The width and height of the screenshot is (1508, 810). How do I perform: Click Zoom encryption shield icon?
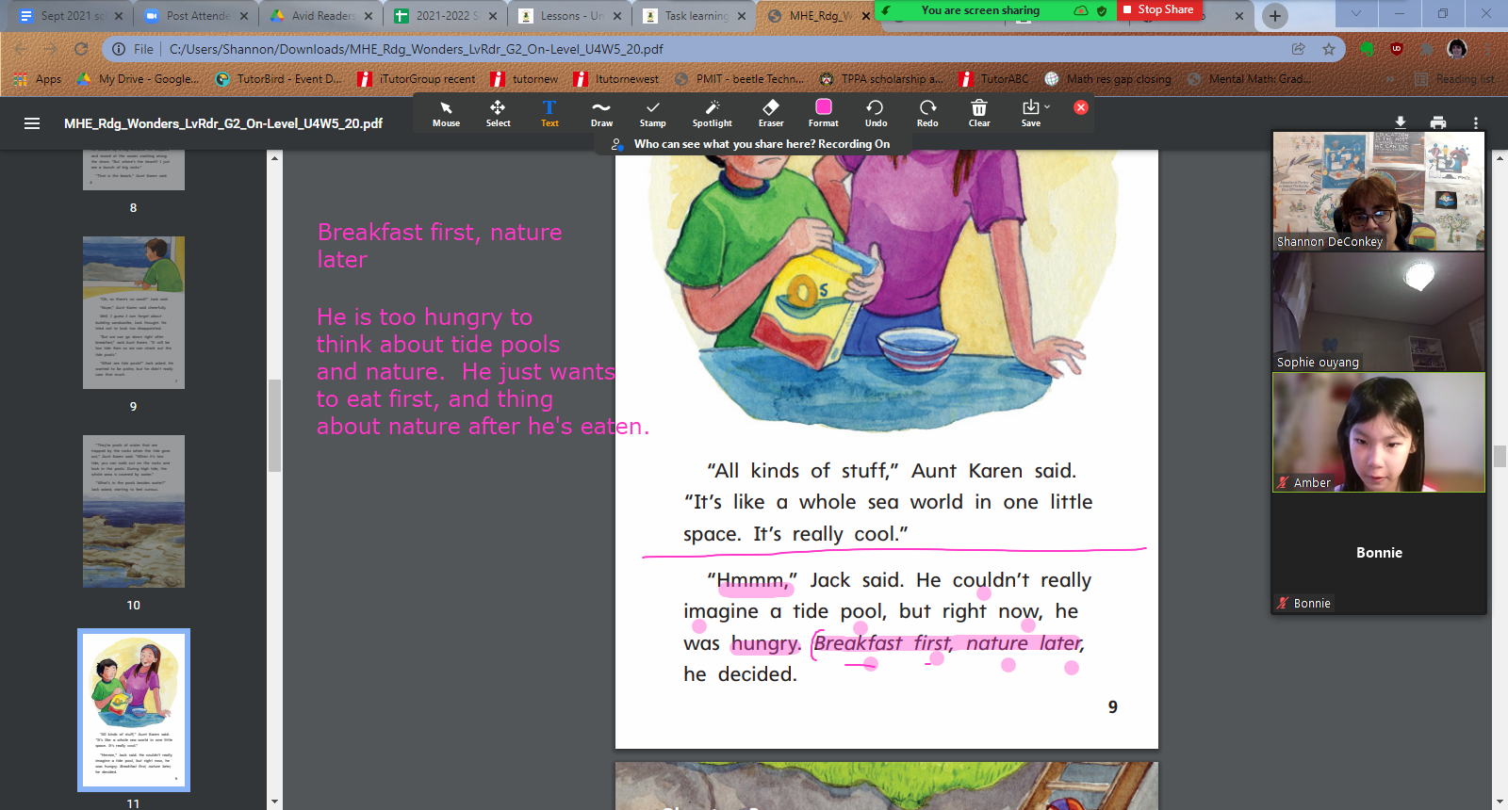1102,10
